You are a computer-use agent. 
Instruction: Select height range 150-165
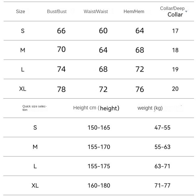click(x=99, y=128)
